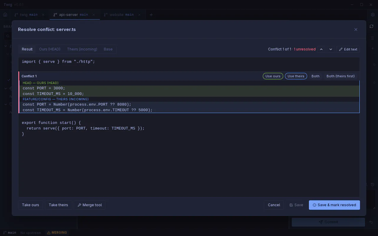Open the Merge tool

(89, 205)
